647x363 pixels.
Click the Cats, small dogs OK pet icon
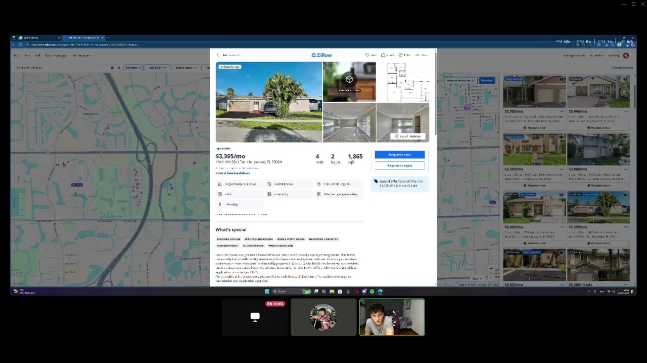[x=318, y=184]
